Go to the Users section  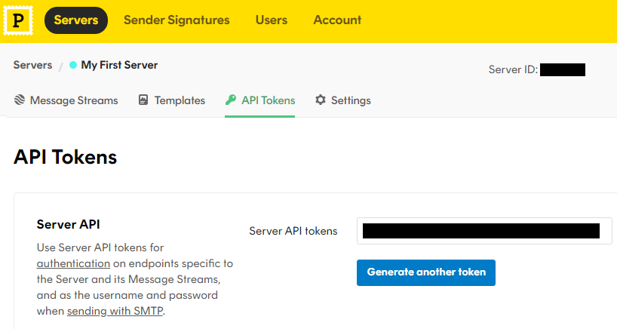point(272,20)
